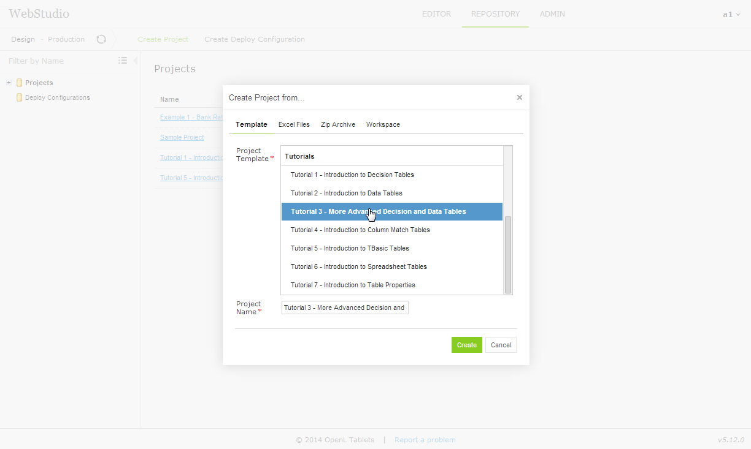Collapse the sidebar with the arrow icon
Image resolution: width=751 pixels, height=449 pixels.
135,60
